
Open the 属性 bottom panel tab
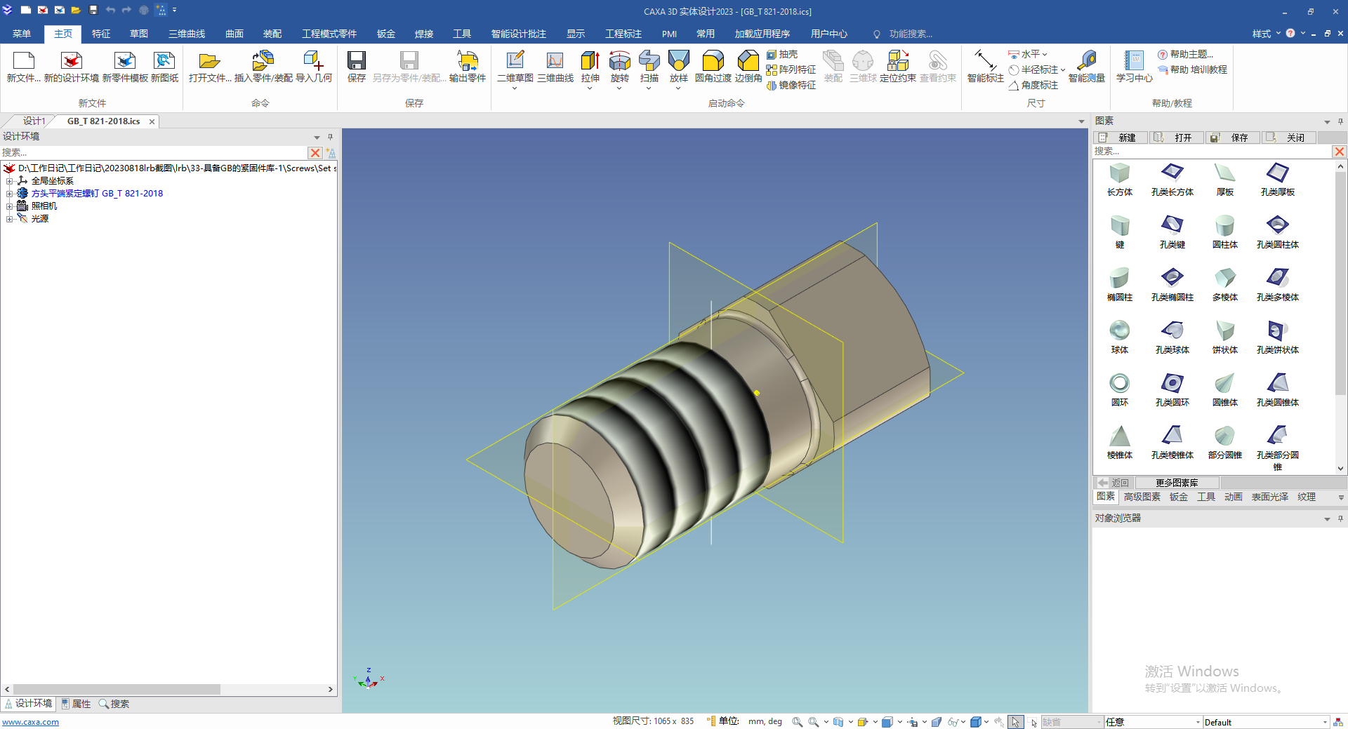point(76,704)
